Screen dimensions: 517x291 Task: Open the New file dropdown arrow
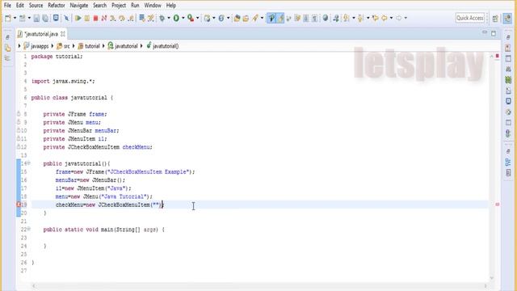15,18
